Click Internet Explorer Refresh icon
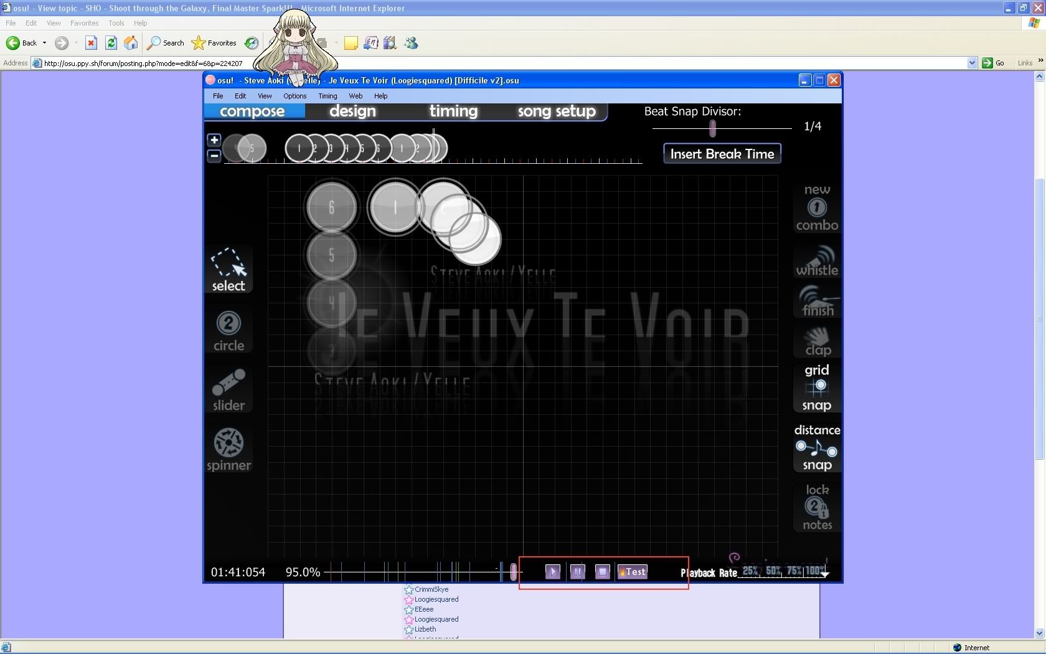The image size is (1046, 654). click(x=111, y=43)
